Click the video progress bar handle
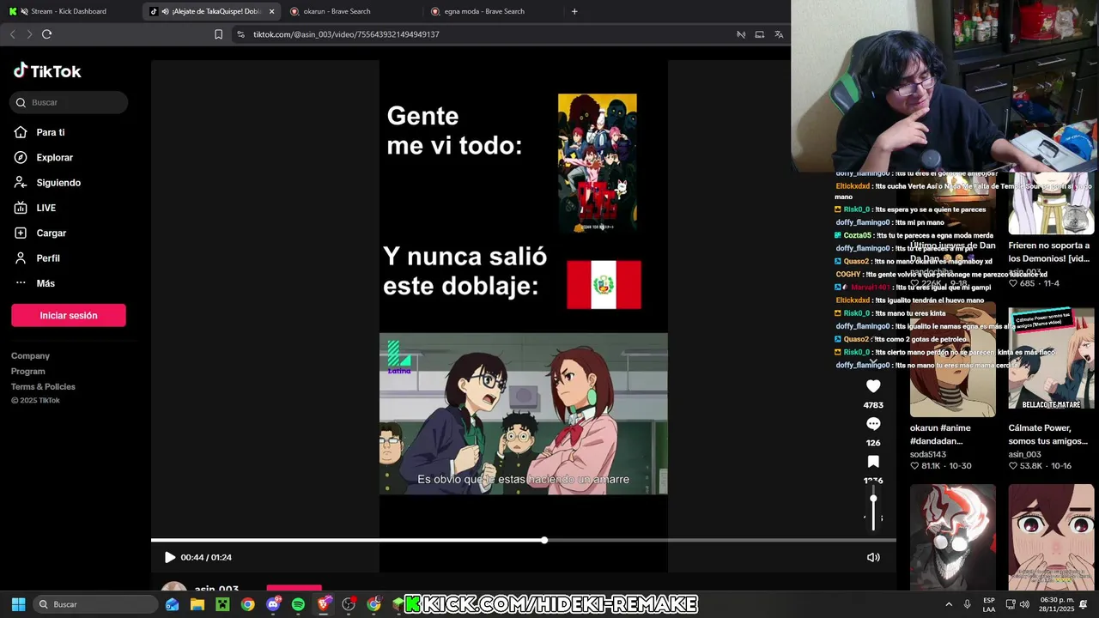This screenshot has height=618, width=1099. coord(544,540)
